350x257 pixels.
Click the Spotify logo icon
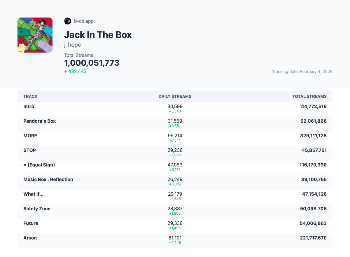68,21
